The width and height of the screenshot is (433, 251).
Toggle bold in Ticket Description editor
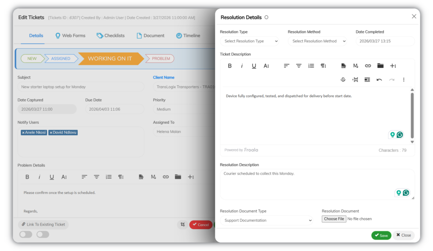(230, 65)
